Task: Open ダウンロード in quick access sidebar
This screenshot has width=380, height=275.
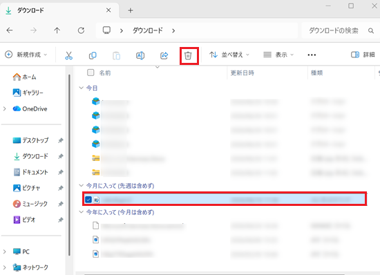Action: (x=30, y=156)
